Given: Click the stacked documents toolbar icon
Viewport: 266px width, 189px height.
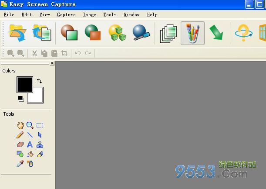Looking at the screenshot, I should (x=168, y=33).
